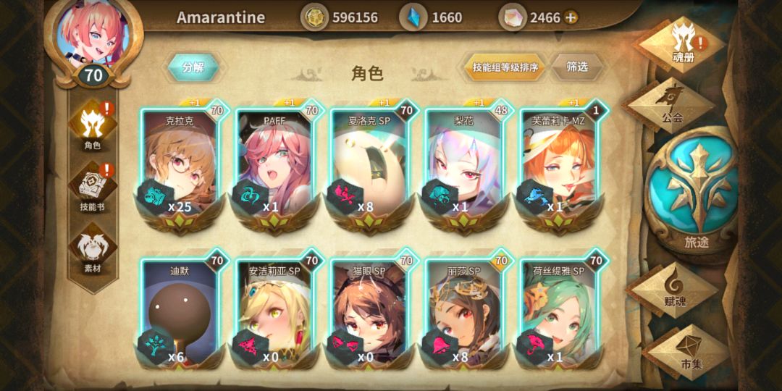Open the 公会 guild menu

click(672, 105)
